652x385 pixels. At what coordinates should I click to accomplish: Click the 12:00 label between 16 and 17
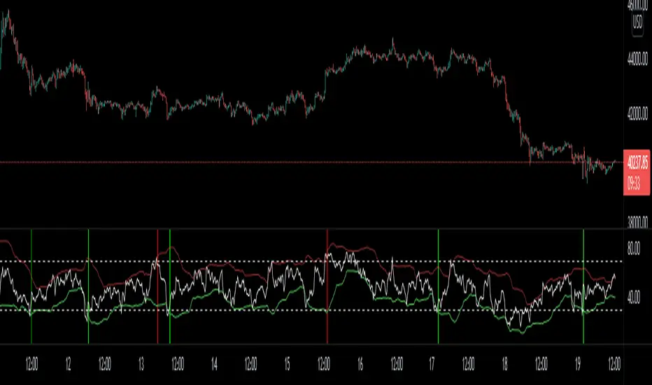(x=397, y=364)
